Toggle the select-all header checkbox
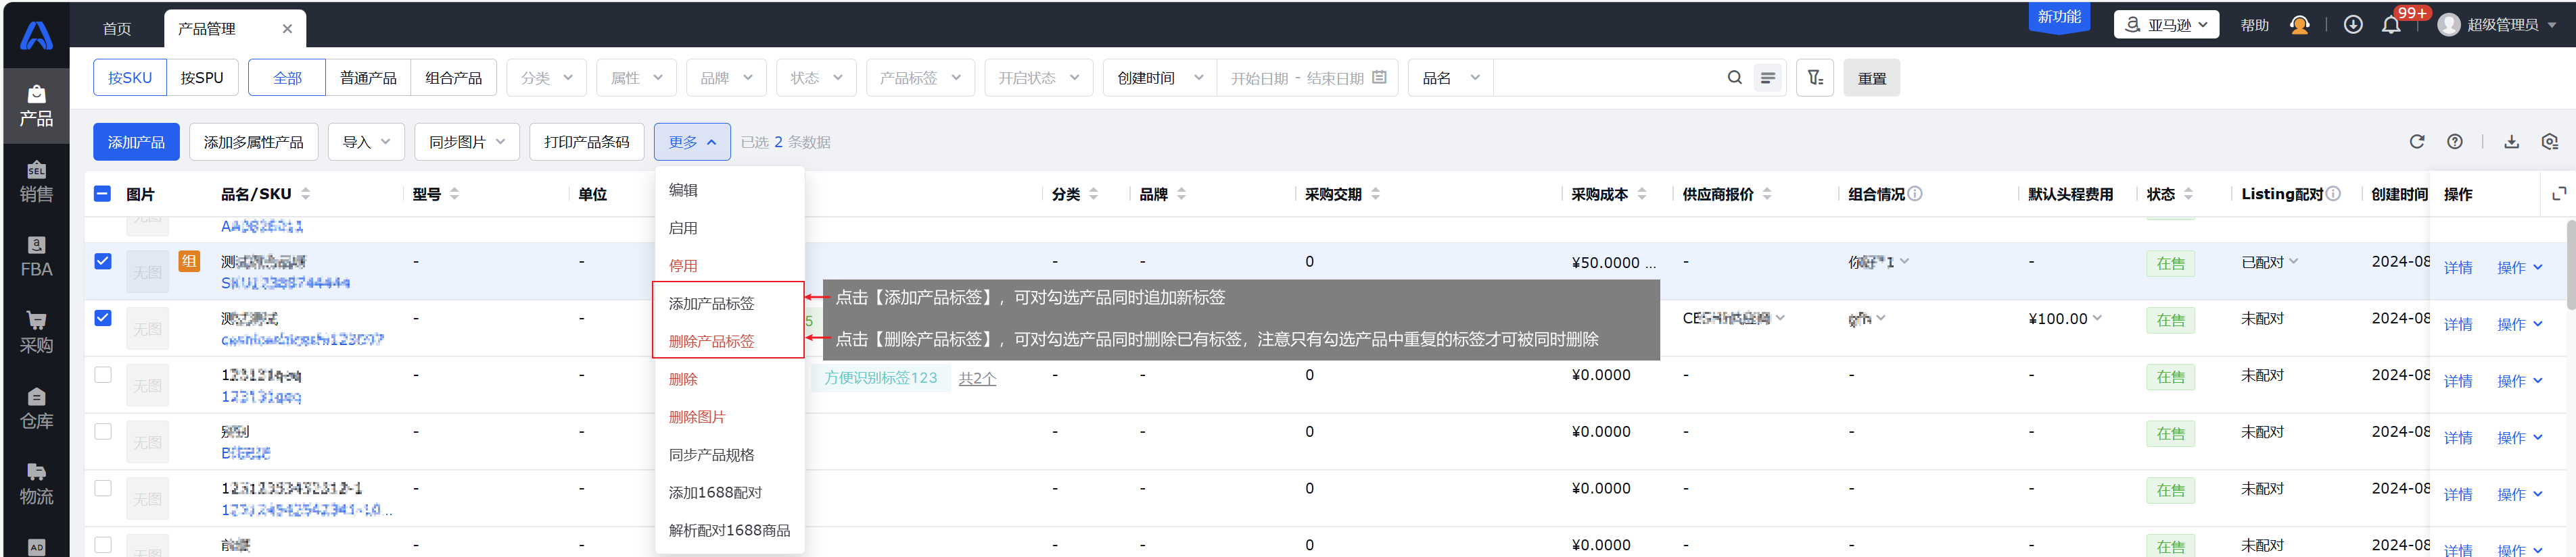The width and height of the screenshot is (2576, 557). coord(102,194)
